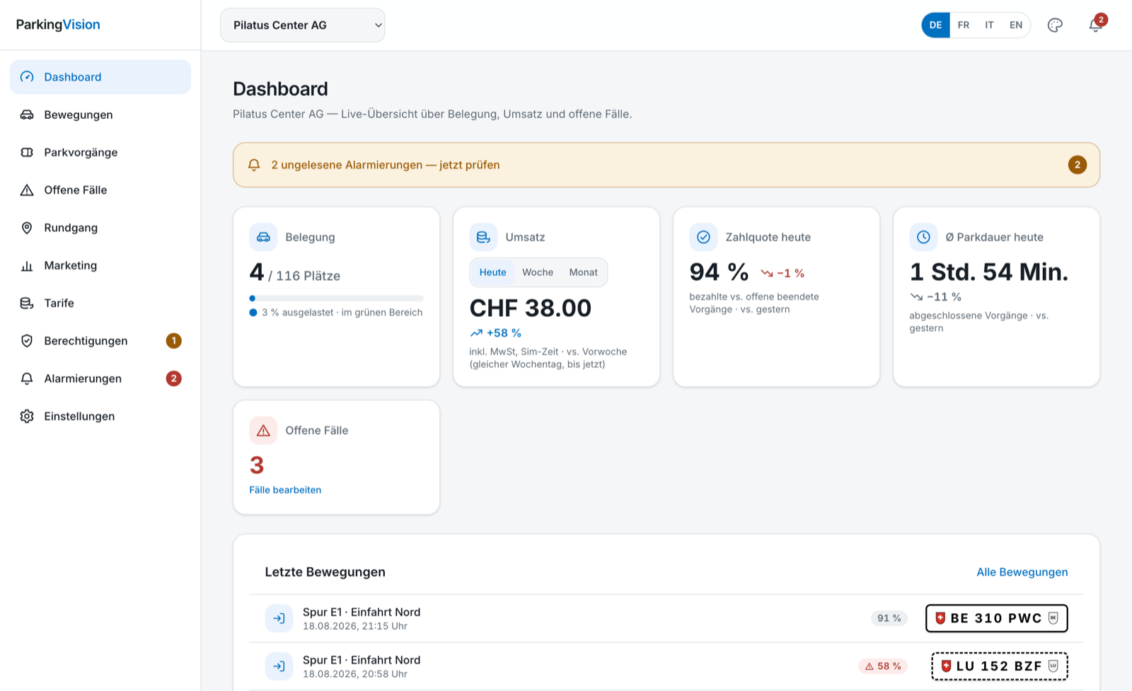Select Monat revenue period
The image size is (1132, 691).
(x=584, y=272)
